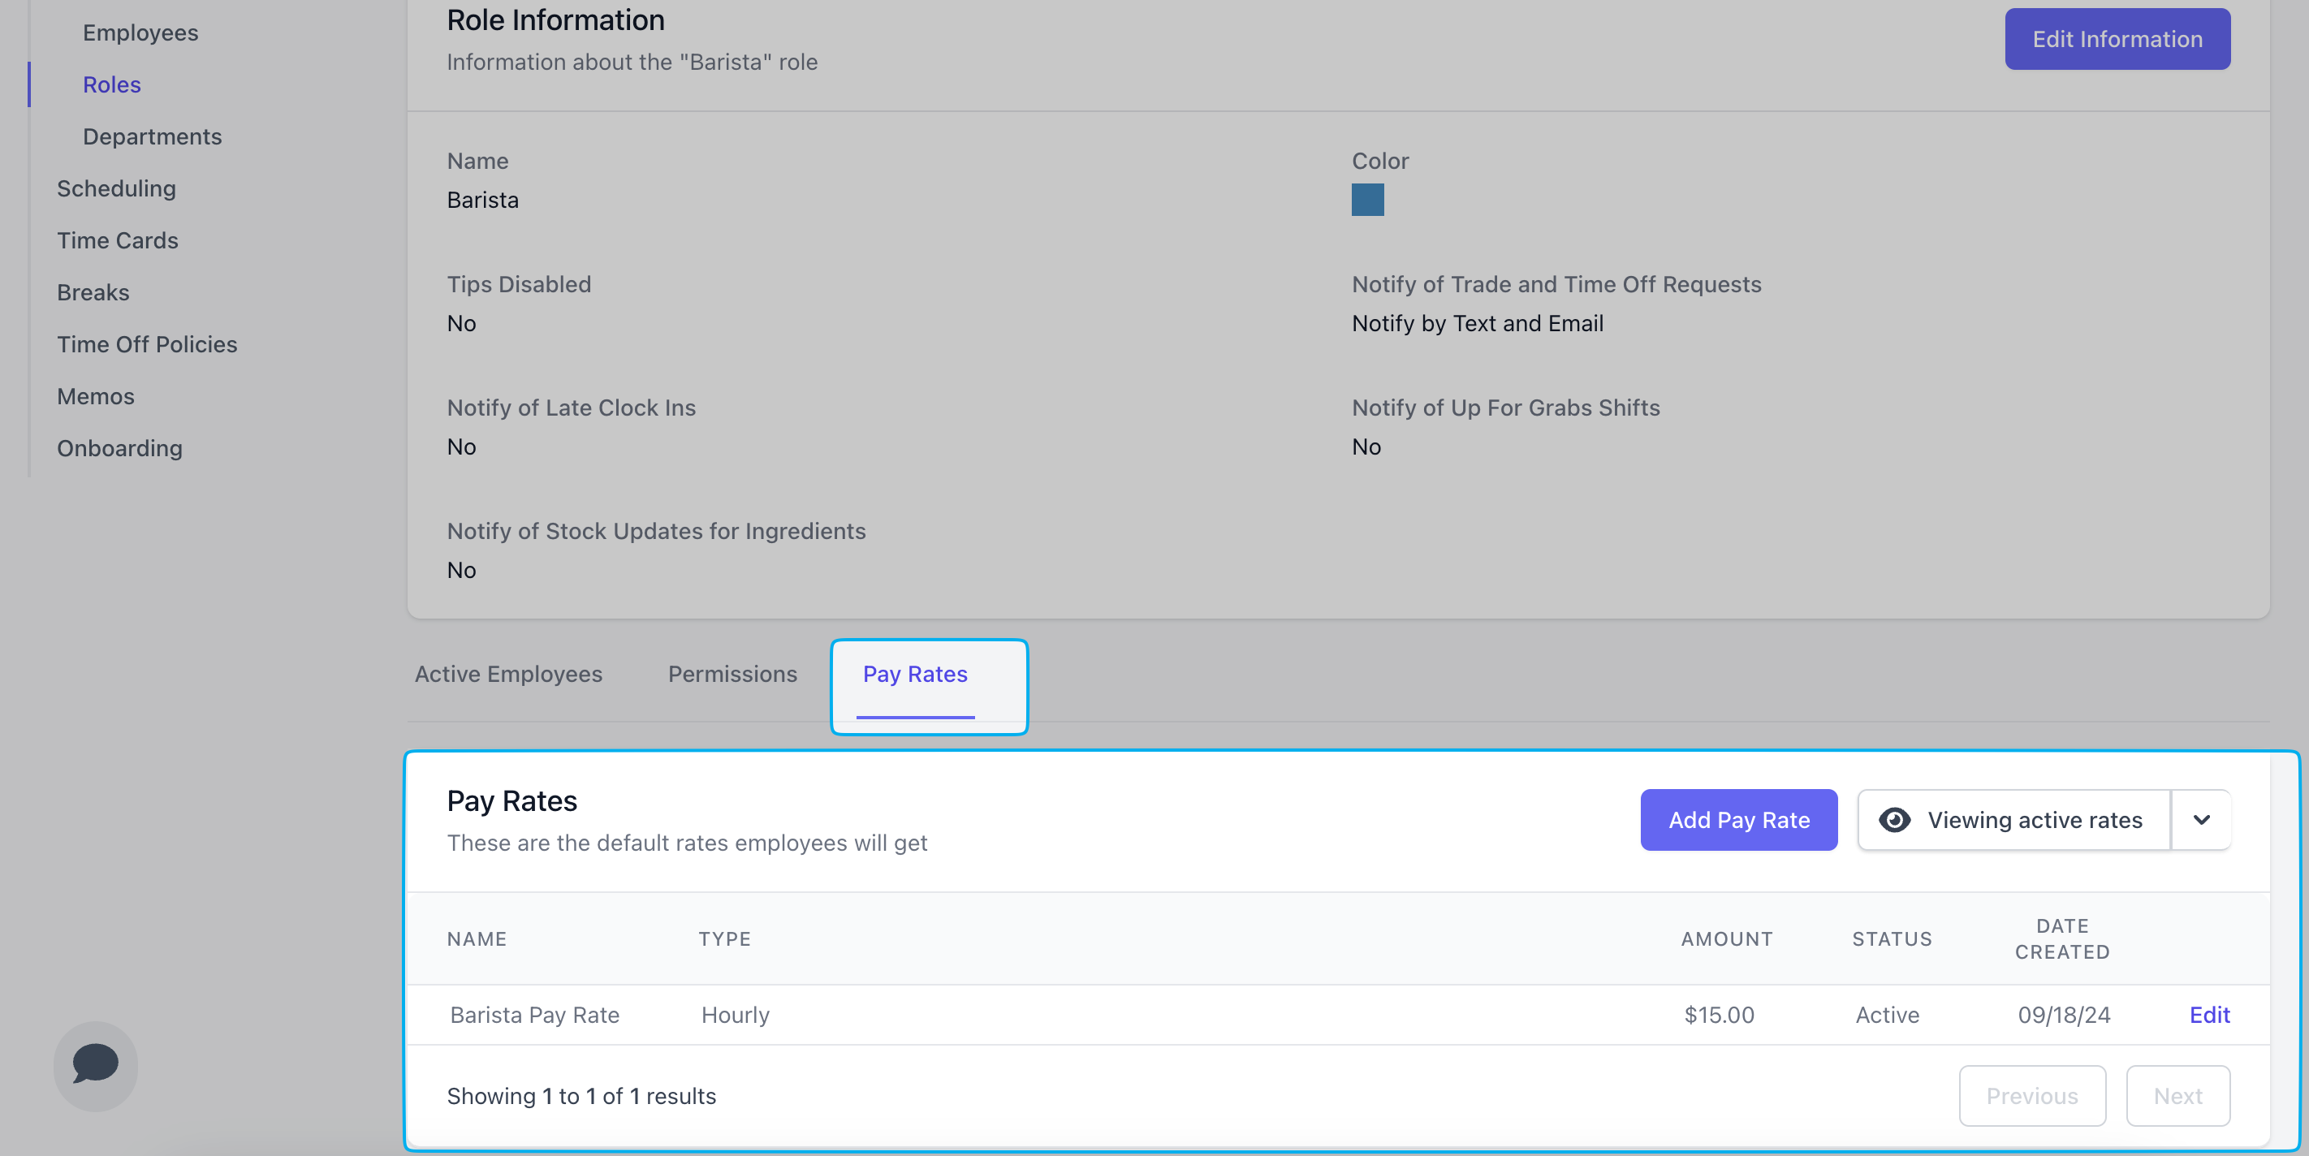Open the Time Cards menu item
Viewport: 2309px width, 1156px height.
click(x=118, y=240)
